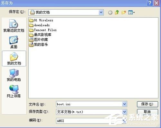Close the Save As dialog
This screenshot has height=128, width=161.
point(156,3)
